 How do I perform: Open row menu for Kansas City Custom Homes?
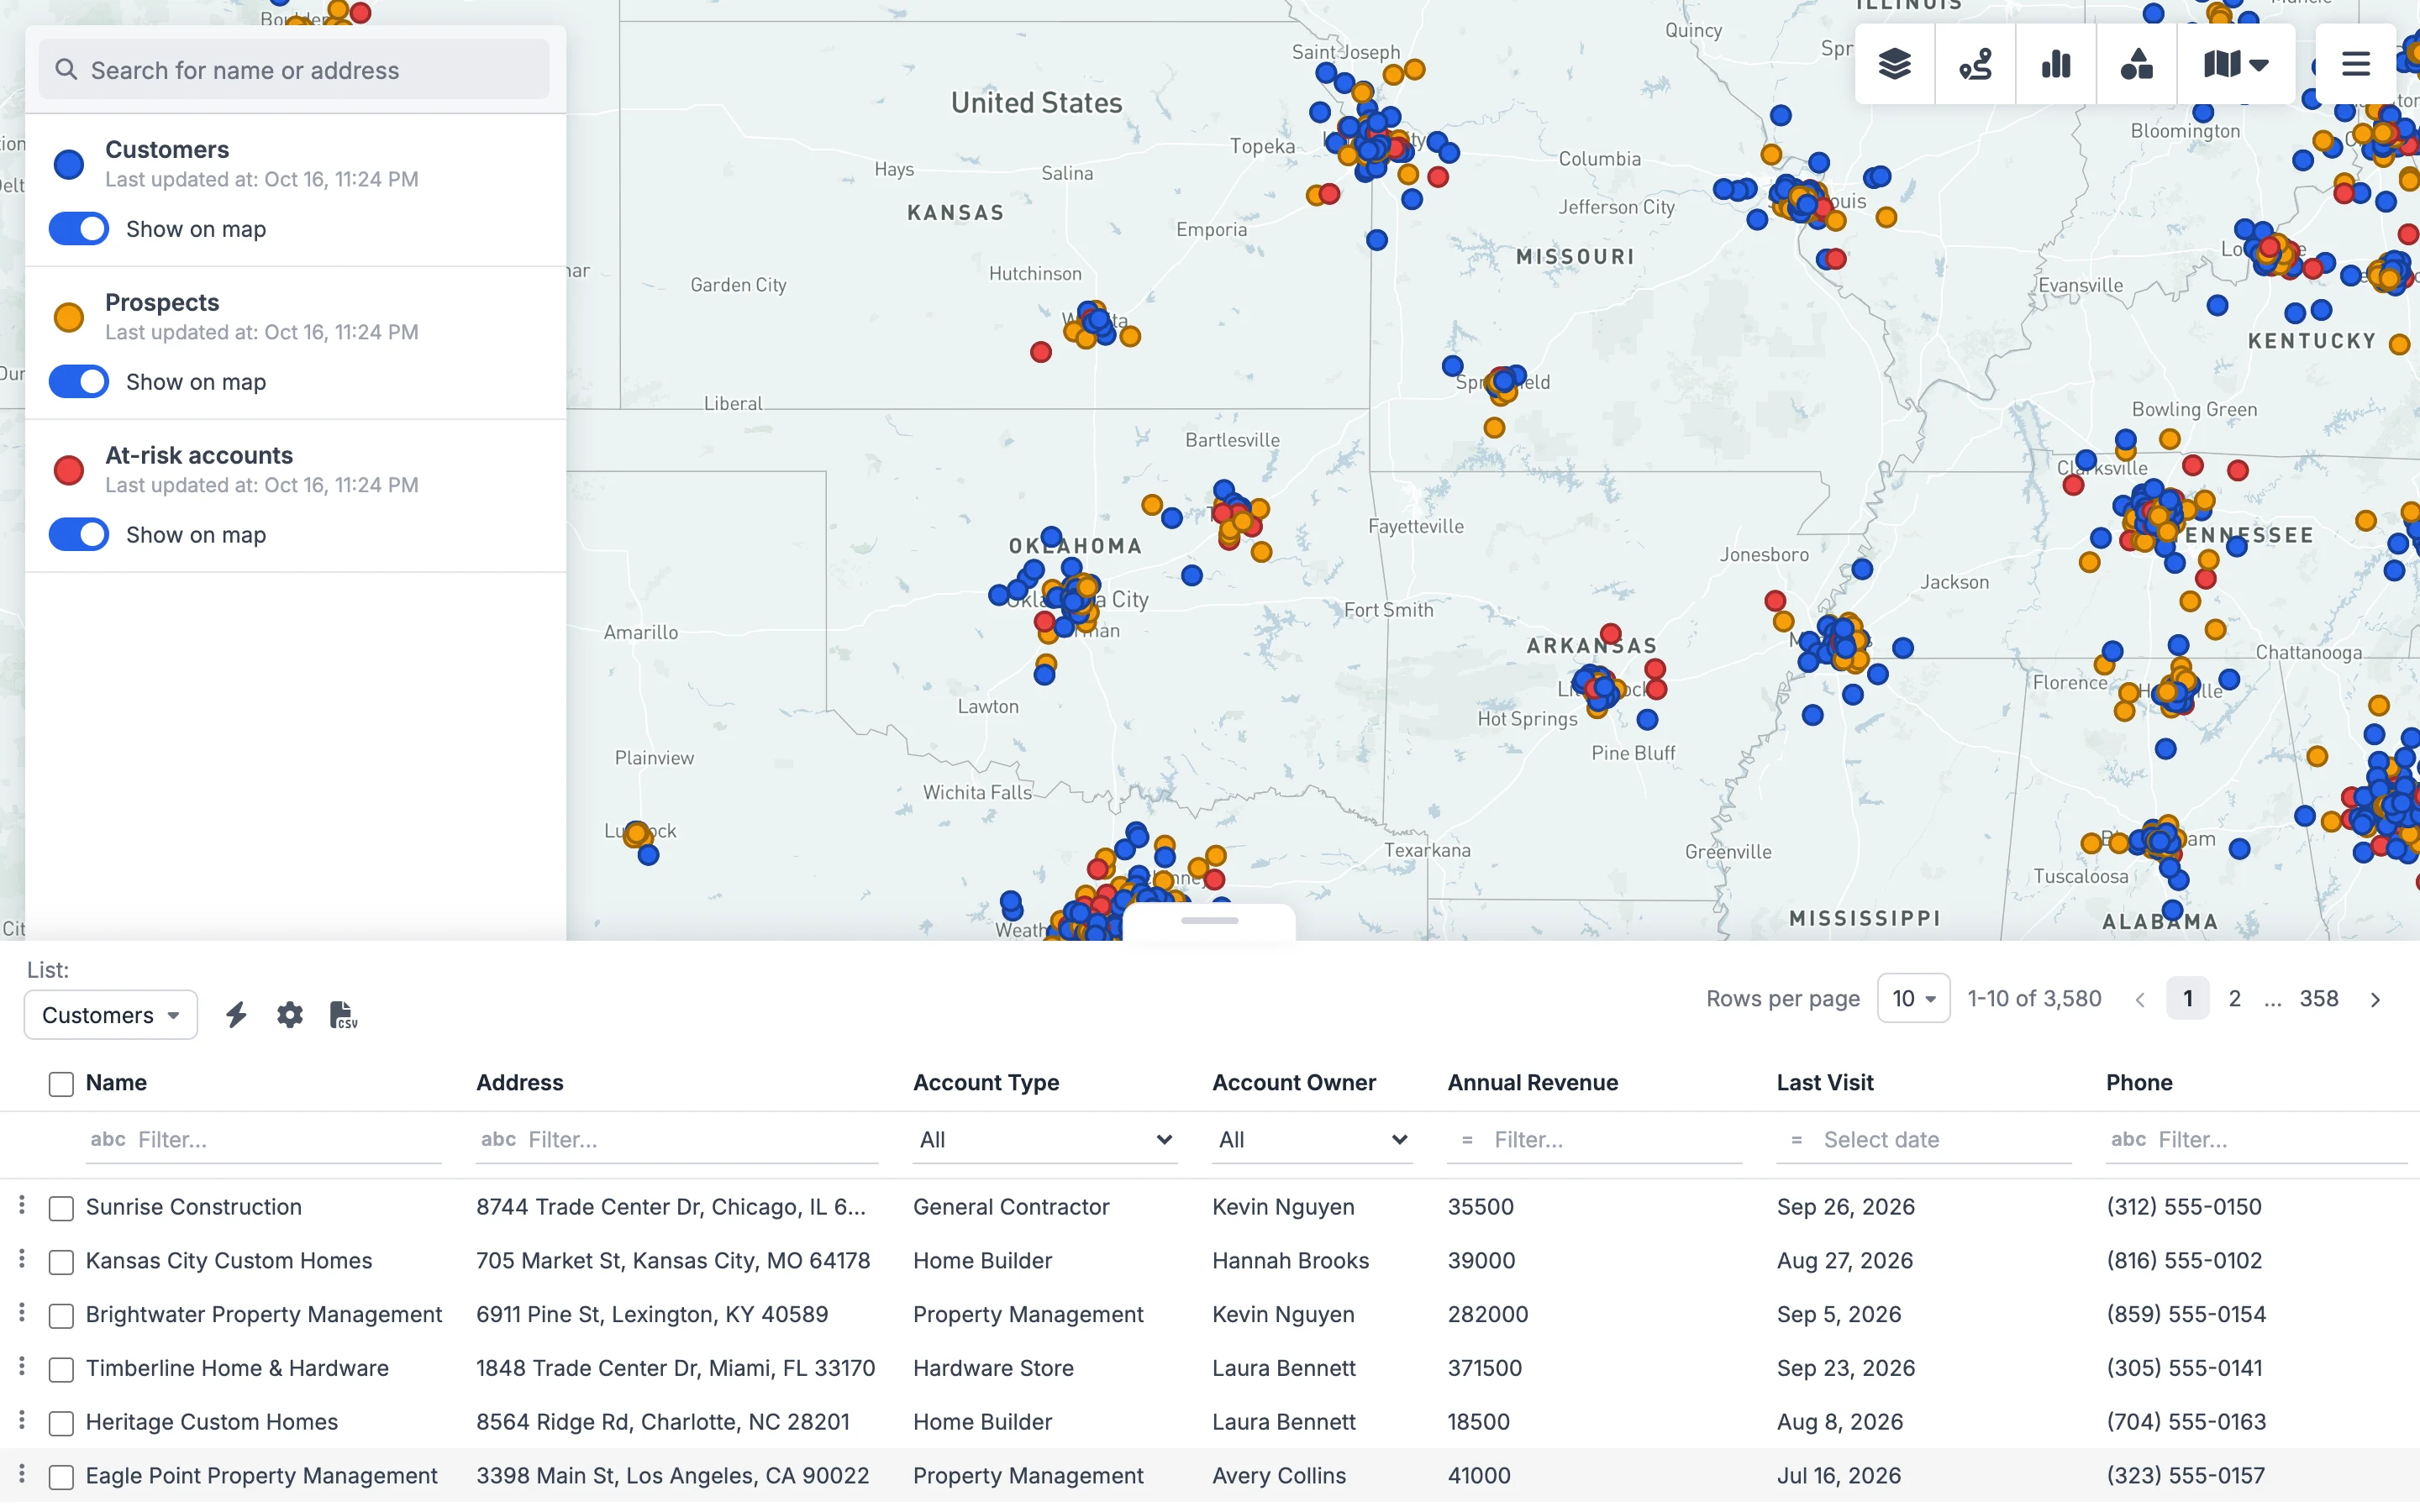coord(21,1259)
